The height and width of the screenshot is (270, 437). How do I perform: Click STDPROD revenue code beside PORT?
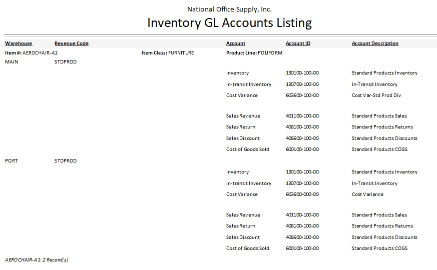point(66,161)
